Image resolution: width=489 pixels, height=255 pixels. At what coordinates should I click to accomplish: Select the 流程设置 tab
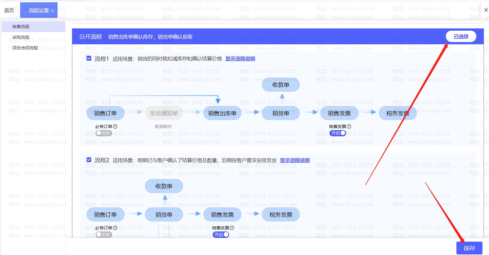tap(39, 11)
